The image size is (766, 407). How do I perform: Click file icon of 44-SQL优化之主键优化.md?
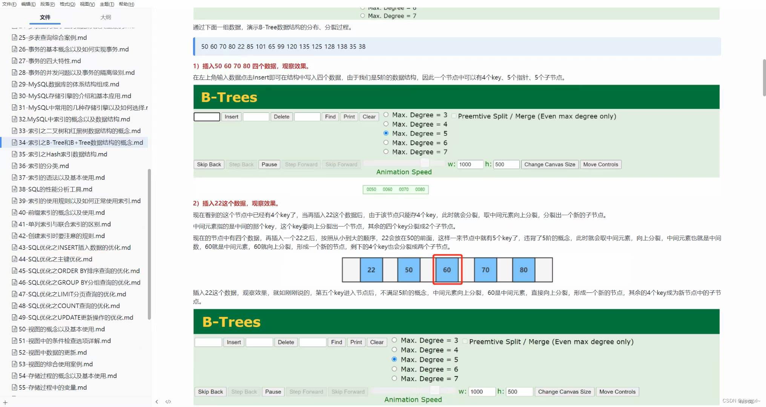click(x=14, y=259)
